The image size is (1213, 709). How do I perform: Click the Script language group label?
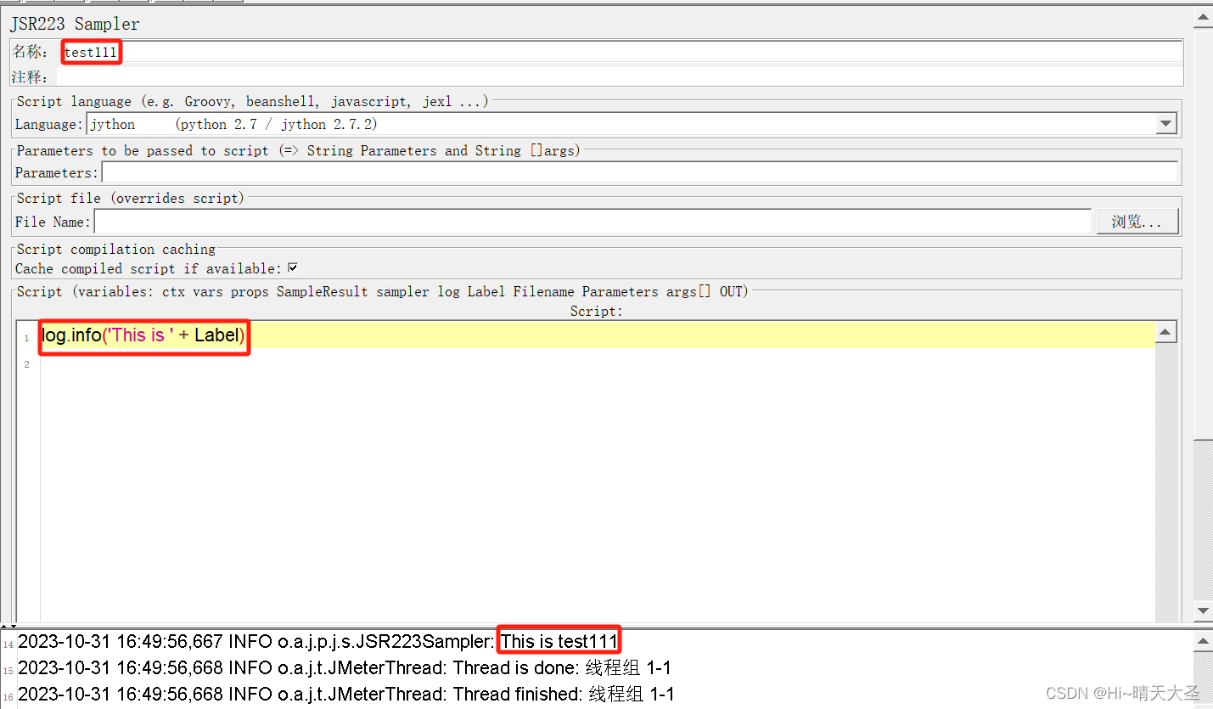tap(253, 101)
